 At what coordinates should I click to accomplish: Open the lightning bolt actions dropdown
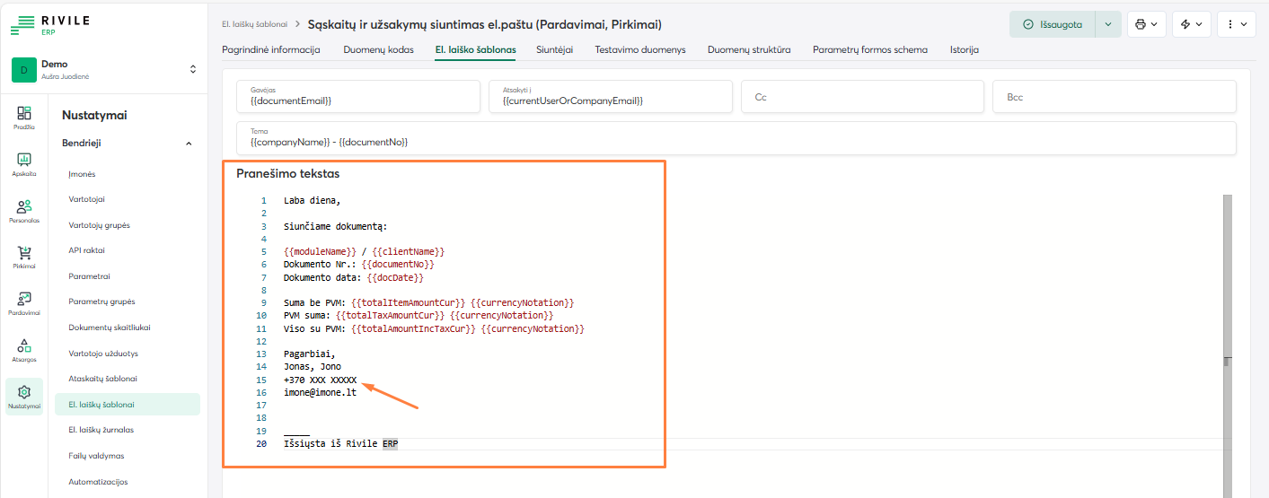(1191, 24)
